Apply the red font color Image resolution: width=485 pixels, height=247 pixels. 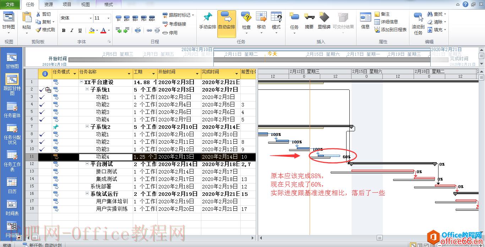(x=103, y=31)
